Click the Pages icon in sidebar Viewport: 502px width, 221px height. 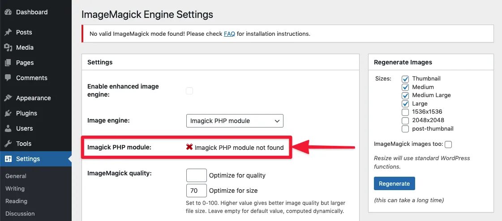pos(8,63)
